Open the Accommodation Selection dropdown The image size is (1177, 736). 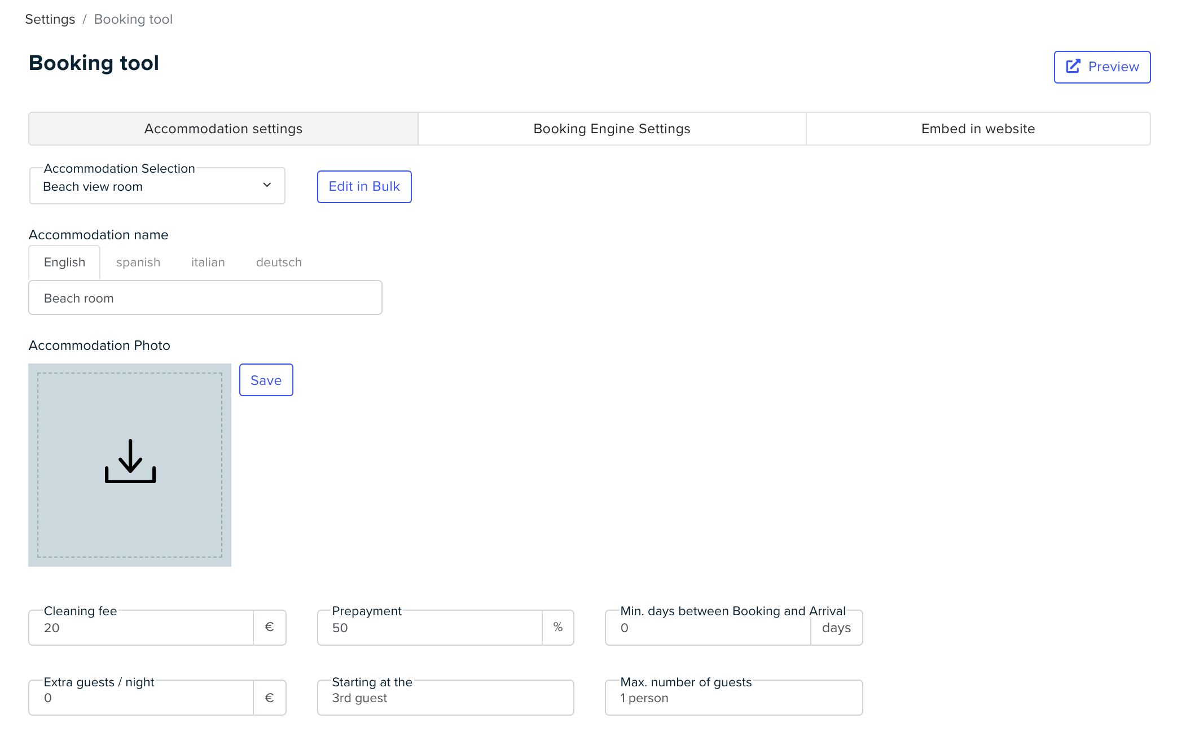tap(157, 186)
